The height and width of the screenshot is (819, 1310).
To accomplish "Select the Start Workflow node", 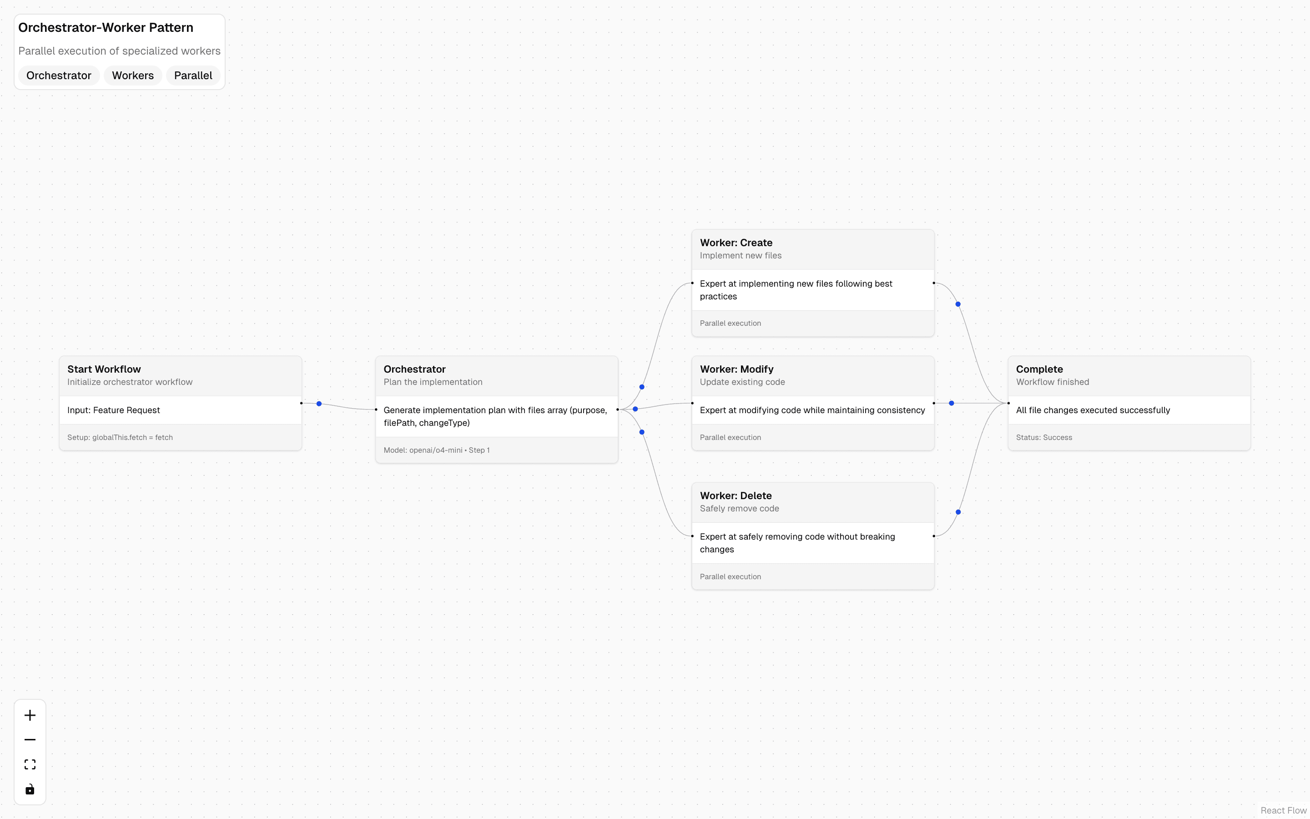I will pos(180,375).
